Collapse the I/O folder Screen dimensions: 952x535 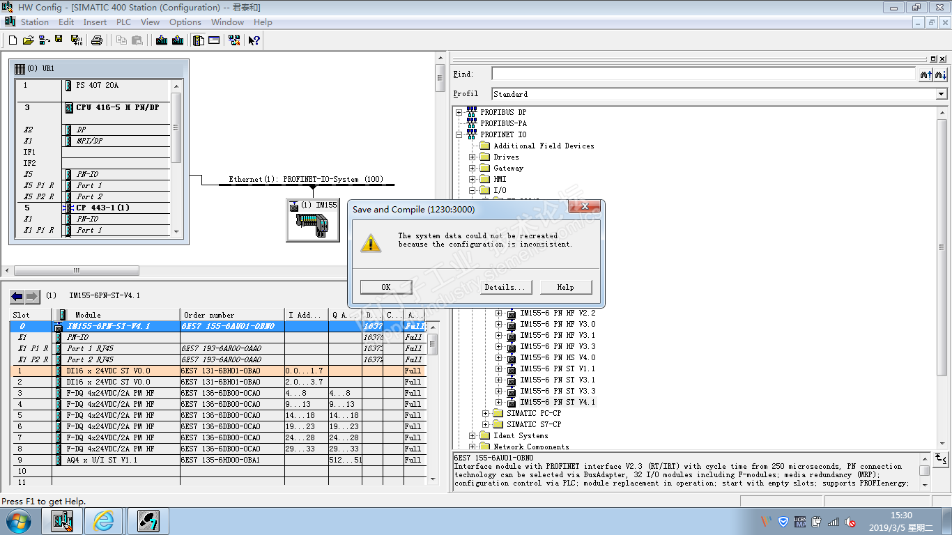tap(472, 190)
